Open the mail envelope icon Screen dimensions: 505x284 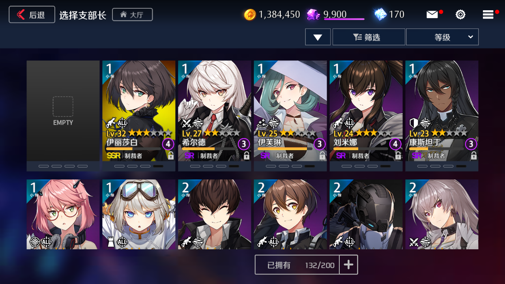[432, 15]
